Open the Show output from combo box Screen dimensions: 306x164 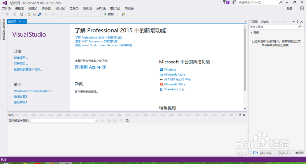coord(64,121)
